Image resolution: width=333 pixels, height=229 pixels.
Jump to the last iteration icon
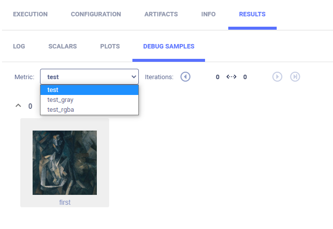pyautogui.click(x=295, y=77)
